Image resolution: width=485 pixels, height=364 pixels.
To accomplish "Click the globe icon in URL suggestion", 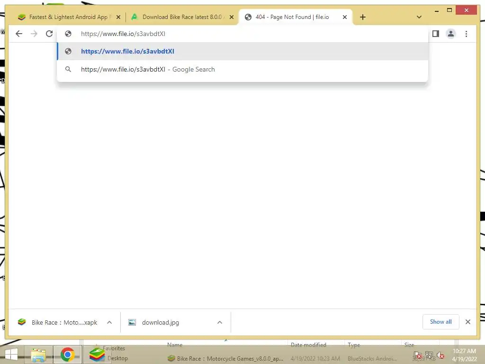I will (x=68, y=51).
